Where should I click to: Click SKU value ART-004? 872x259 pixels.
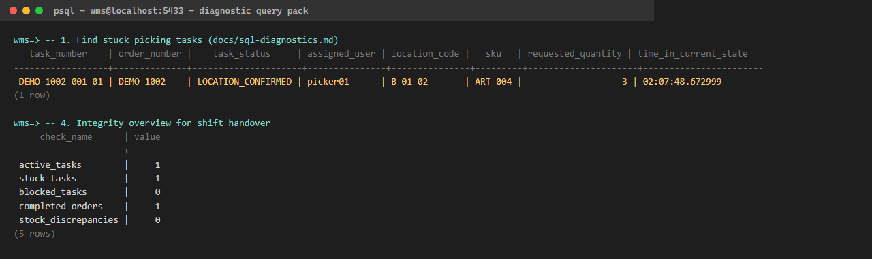(493, 82)
